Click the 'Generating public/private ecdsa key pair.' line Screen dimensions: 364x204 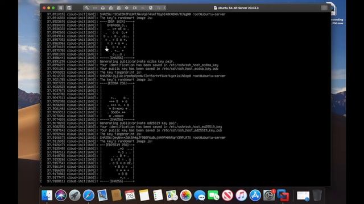click(136, 62)
